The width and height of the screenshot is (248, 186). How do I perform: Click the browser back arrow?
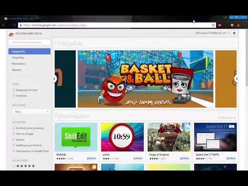click(3, 25)
